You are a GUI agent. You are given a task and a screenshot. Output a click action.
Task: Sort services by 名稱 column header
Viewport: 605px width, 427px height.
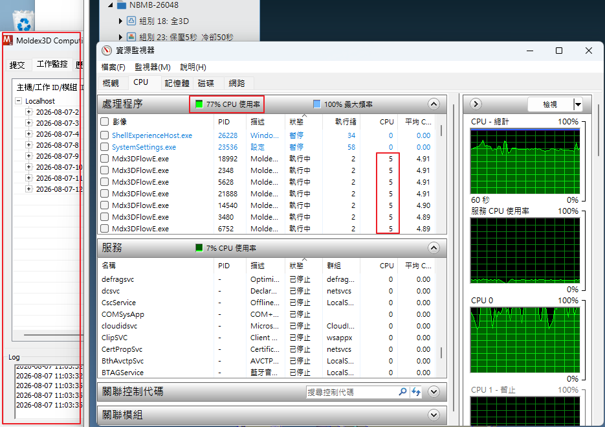coord(156,266)
